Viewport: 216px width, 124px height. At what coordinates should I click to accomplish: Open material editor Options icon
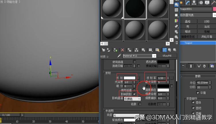click(x=176, y=32)
